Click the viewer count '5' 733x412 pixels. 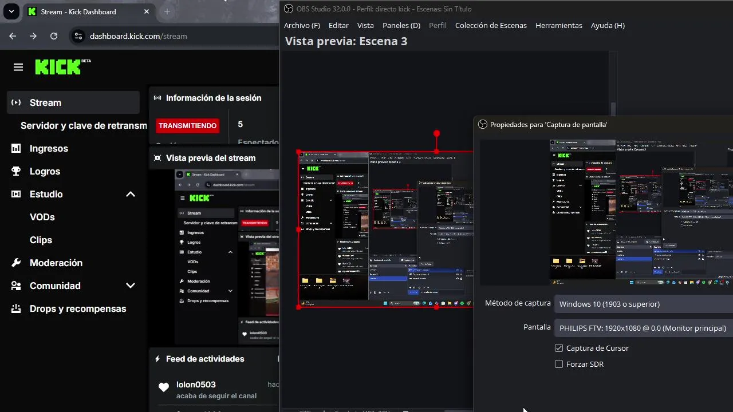[x=241, y=124]
